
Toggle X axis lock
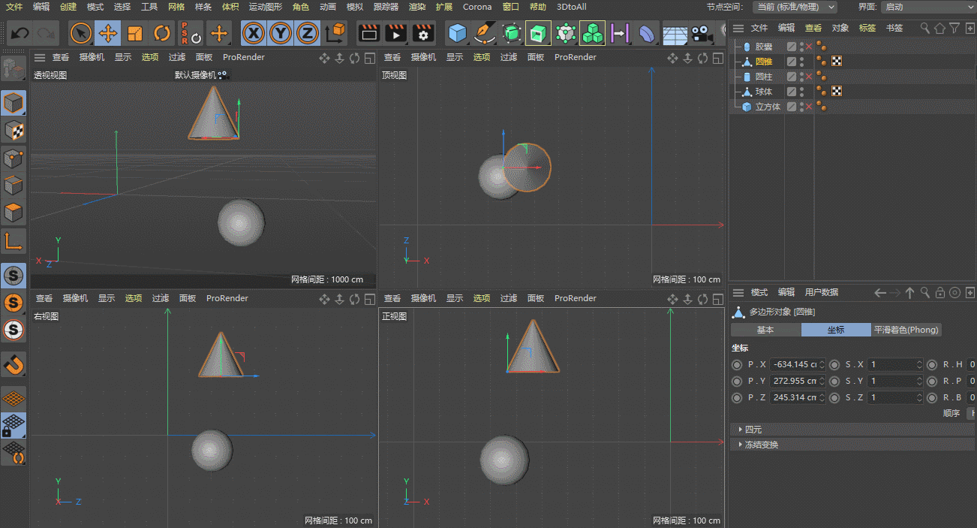pyautogui.click(x=254, y=33)
